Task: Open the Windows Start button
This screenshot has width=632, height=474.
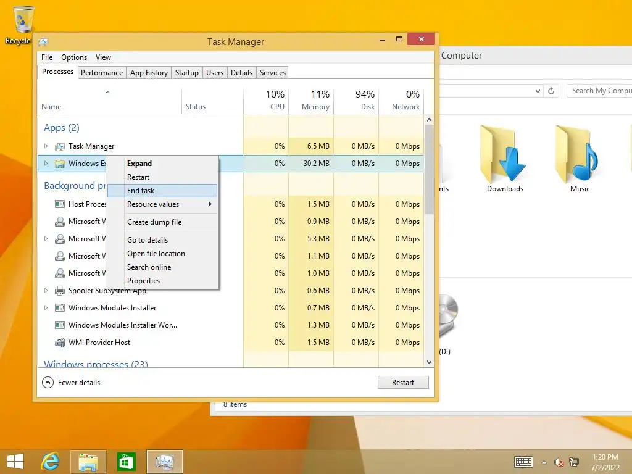Action: coord(15,462)
